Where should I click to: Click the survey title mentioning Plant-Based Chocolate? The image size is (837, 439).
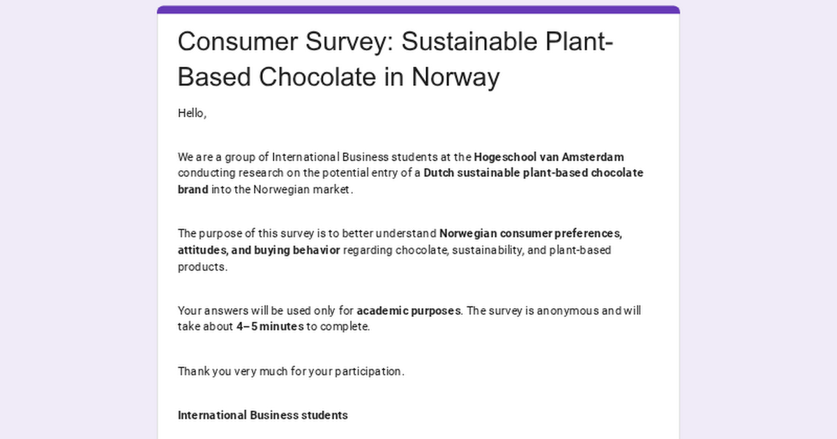[x=395, y=59]
